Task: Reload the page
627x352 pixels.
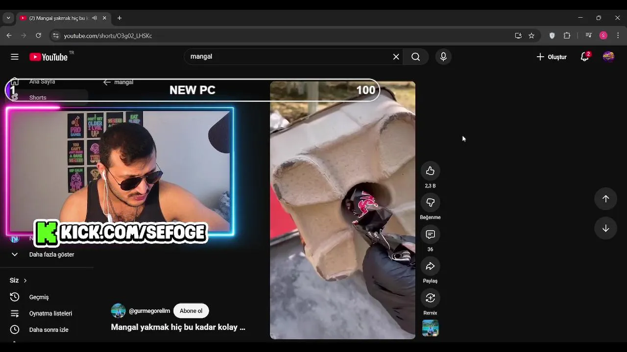Action: click(x=38, y=36)
